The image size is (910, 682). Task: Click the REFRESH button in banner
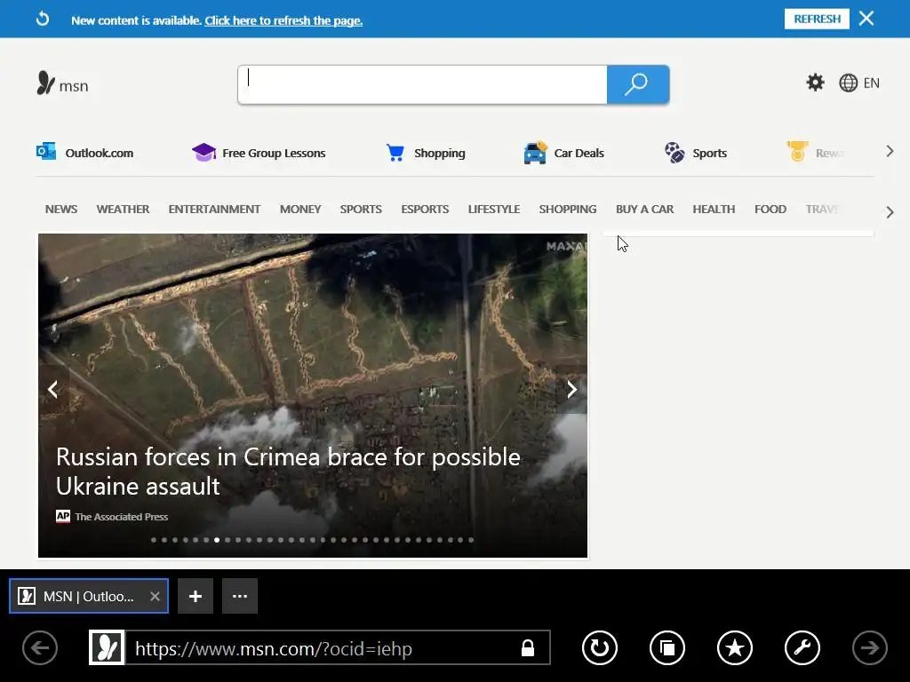pos(817,19)
